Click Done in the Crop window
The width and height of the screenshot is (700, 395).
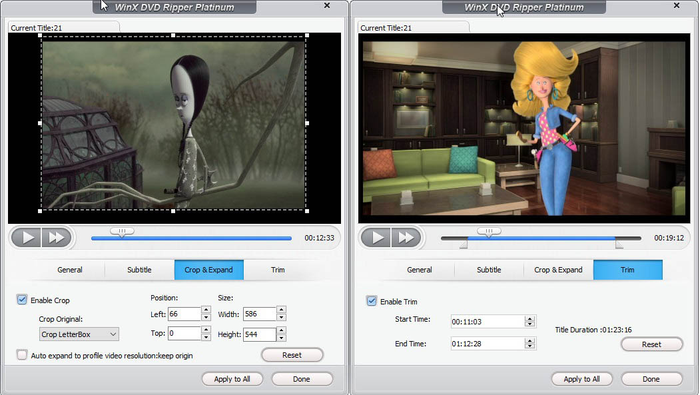[x=302, y=379]
